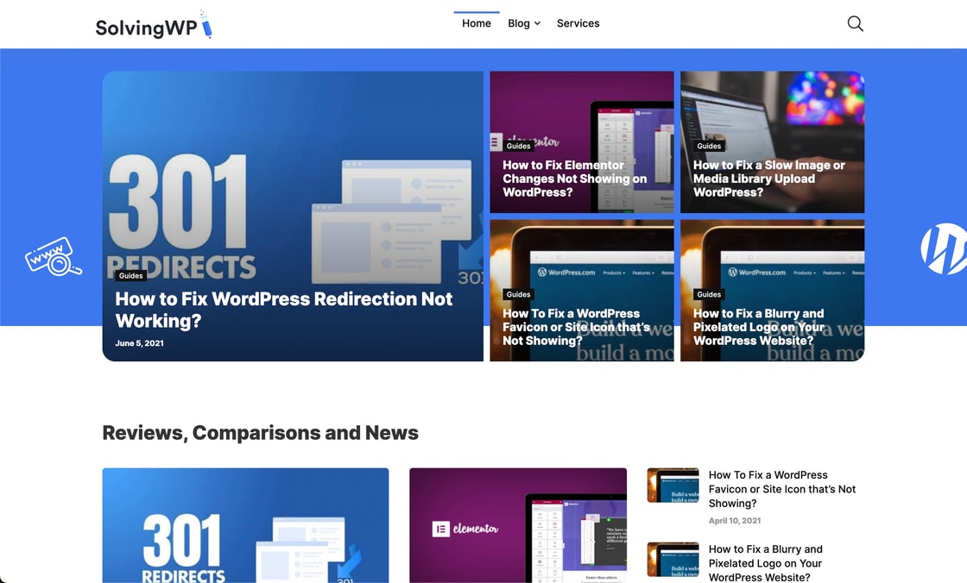Open the search magnifier icon in header
Viewport: 967px width, 583px height.
click(855, 23)
